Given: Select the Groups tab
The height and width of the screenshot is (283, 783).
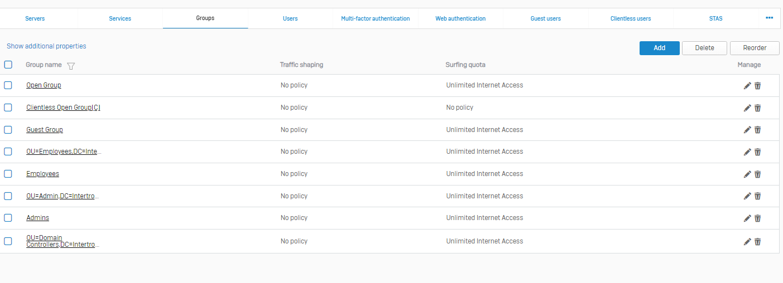Looking at the screenshot, I should pyautogui.click(x=205, y=18).
